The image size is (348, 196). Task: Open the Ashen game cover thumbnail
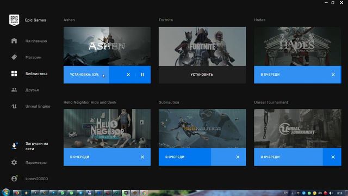107,46
